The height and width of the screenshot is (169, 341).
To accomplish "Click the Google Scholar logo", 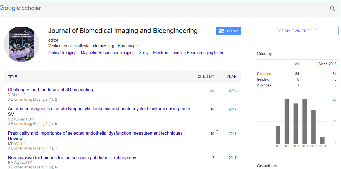I will pyautogui.click(x=21, y=8).
